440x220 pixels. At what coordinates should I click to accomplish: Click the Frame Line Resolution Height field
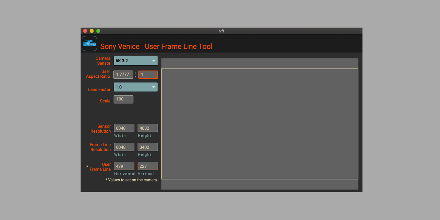pos(147,147)
